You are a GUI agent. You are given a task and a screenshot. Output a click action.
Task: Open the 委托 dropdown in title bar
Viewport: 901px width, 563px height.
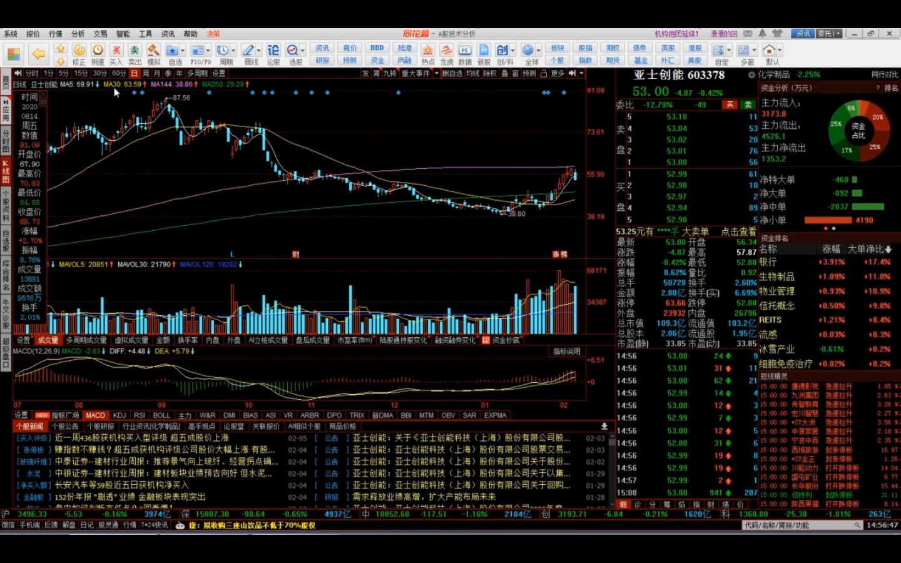point(829,34)
